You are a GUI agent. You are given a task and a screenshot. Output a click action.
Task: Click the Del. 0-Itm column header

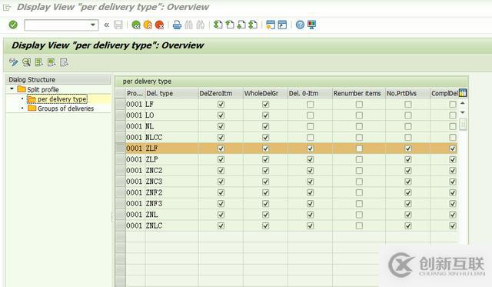click(x=310, y=93)
